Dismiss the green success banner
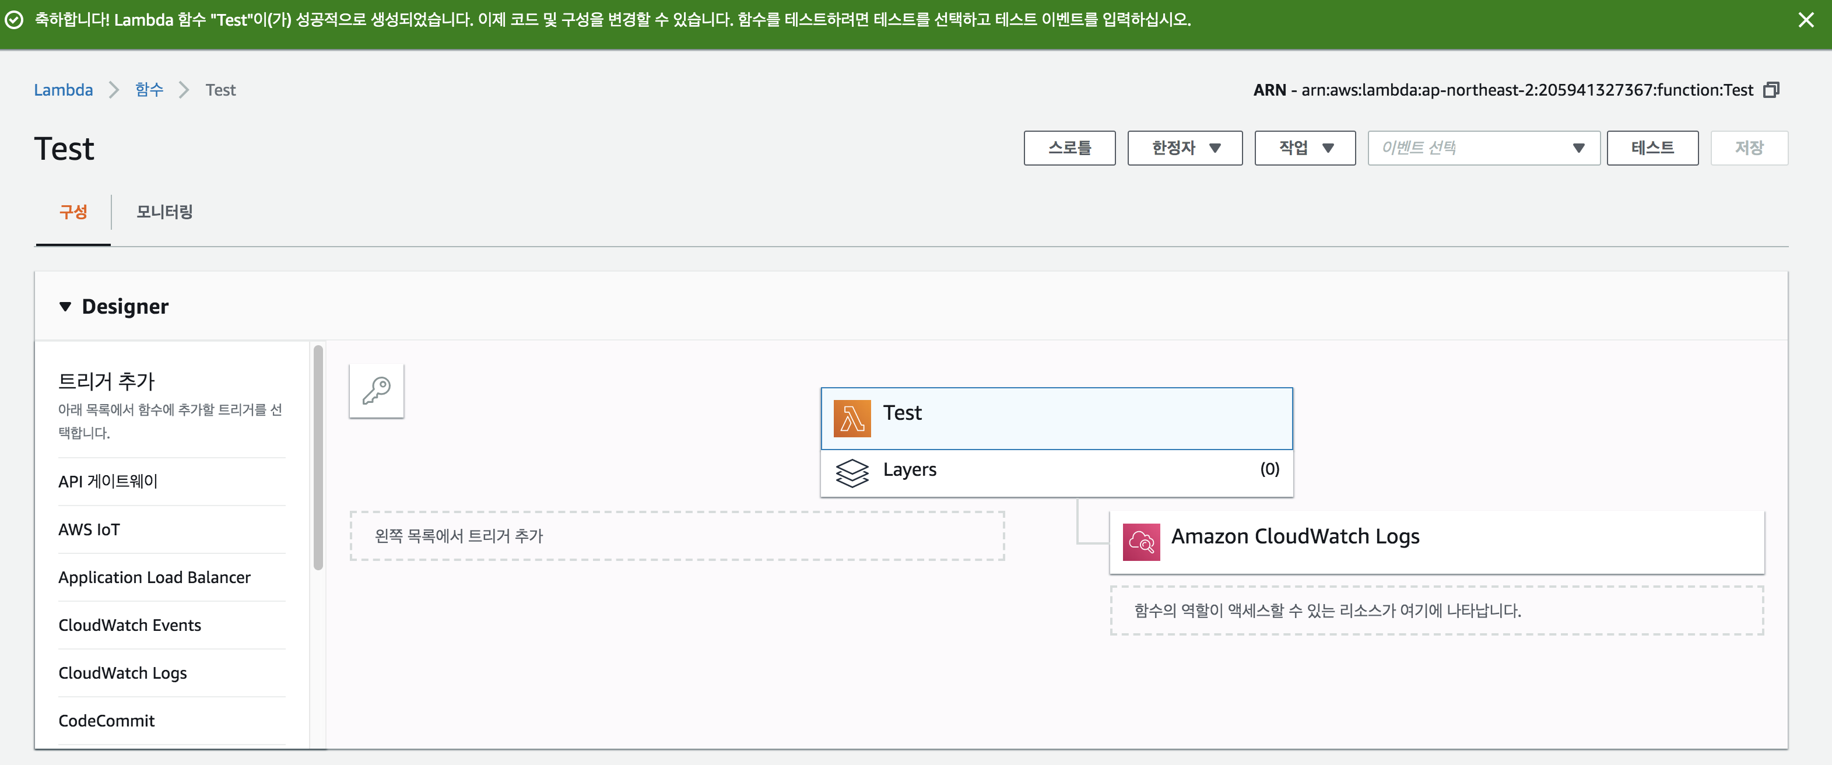 pyautogui.click(x=1805, y=20)
